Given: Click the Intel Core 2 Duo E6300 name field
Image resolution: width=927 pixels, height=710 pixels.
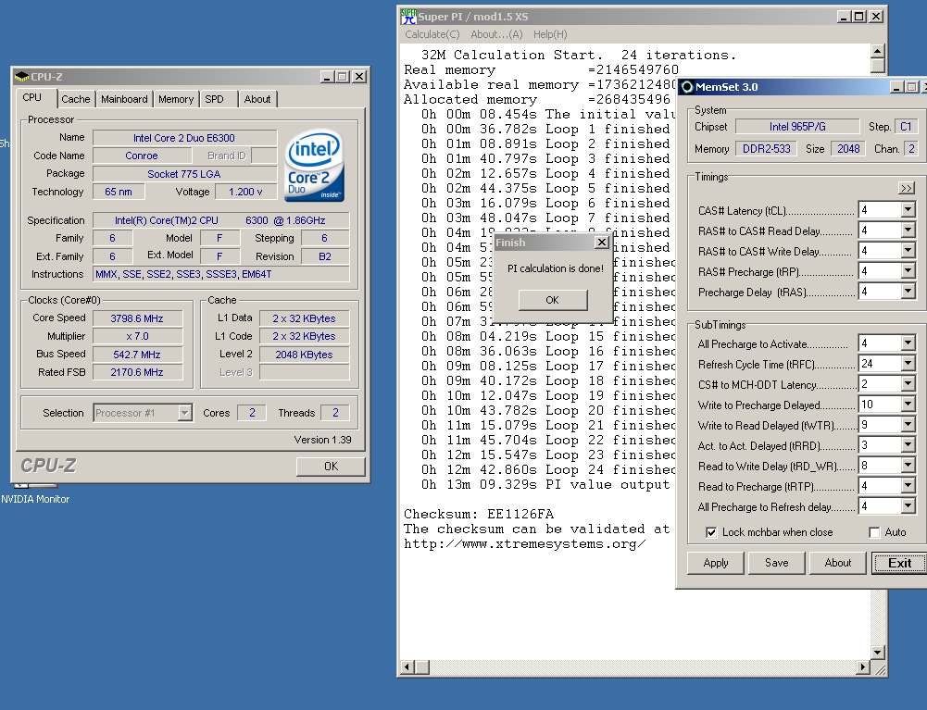Looking at the screenshot, I should coord(184,138).
